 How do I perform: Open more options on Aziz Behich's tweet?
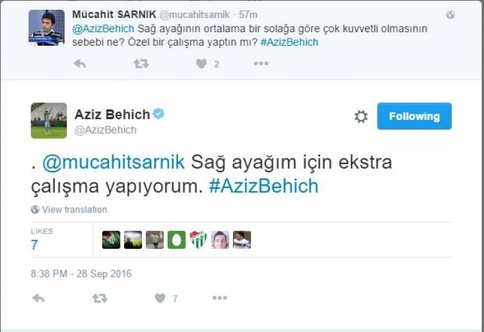click(x=219, y=298)
